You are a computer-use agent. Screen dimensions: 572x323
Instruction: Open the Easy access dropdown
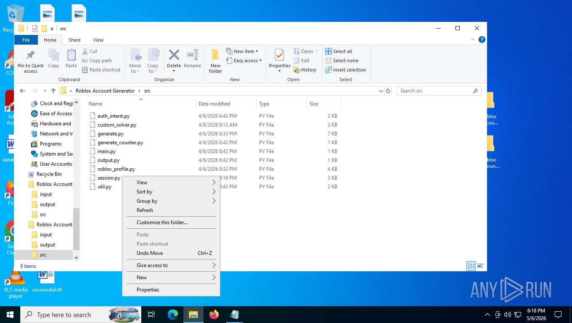(244, 61)
